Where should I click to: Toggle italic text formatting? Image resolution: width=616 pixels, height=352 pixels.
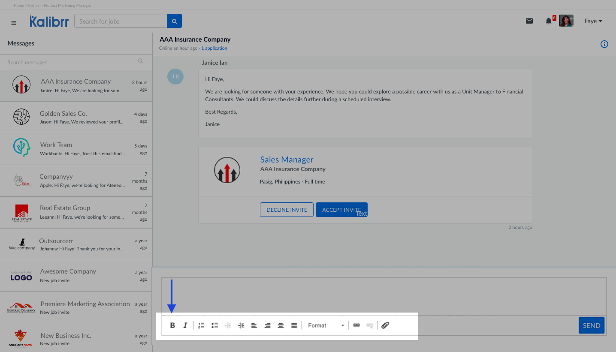(185, 325)
